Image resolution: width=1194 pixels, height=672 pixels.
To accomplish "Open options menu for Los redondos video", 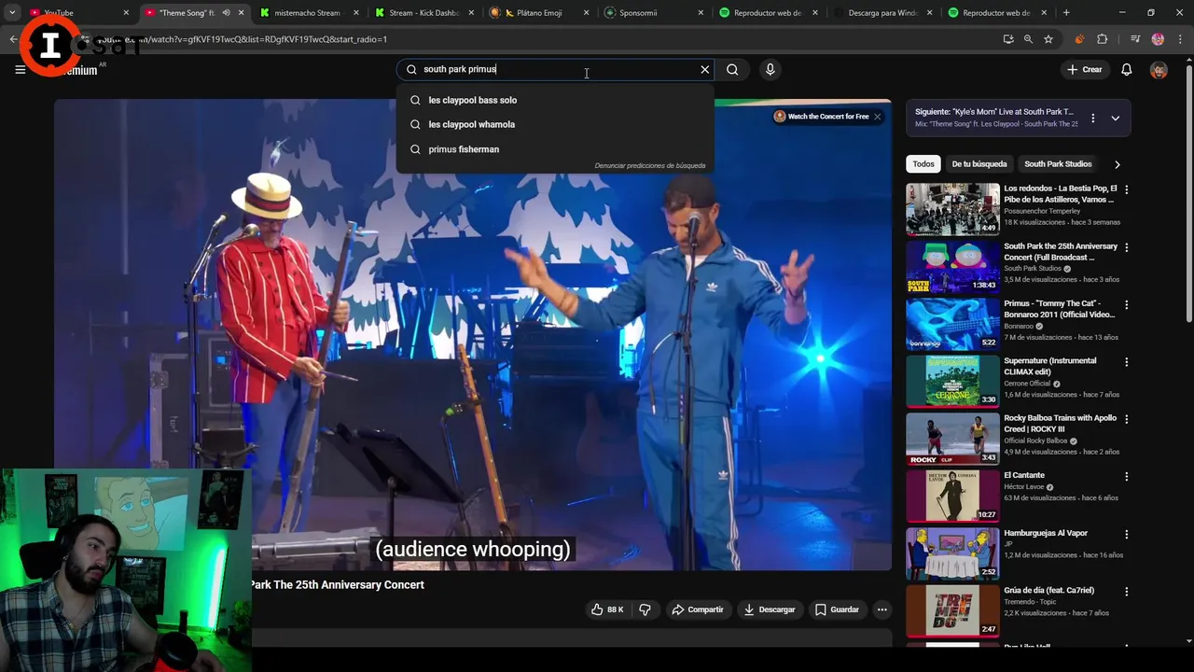I will point(1126,189).
